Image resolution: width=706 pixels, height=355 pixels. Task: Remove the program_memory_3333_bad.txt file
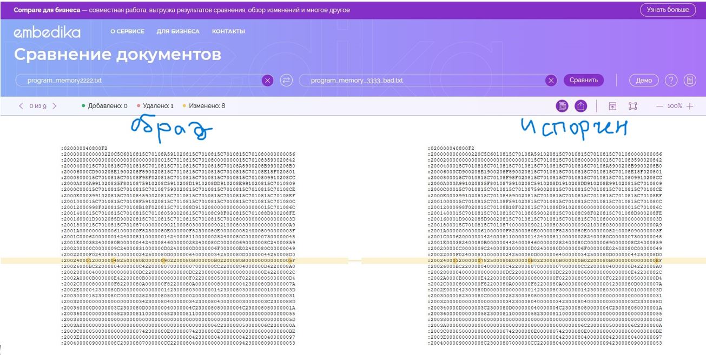point(551,81)
